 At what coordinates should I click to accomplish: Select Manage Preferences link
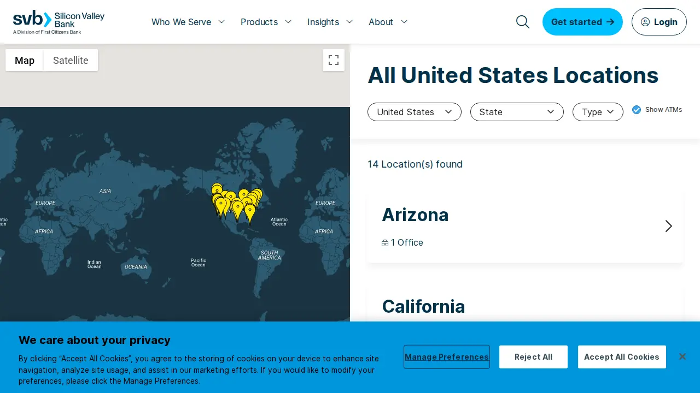tap(447, 356)
